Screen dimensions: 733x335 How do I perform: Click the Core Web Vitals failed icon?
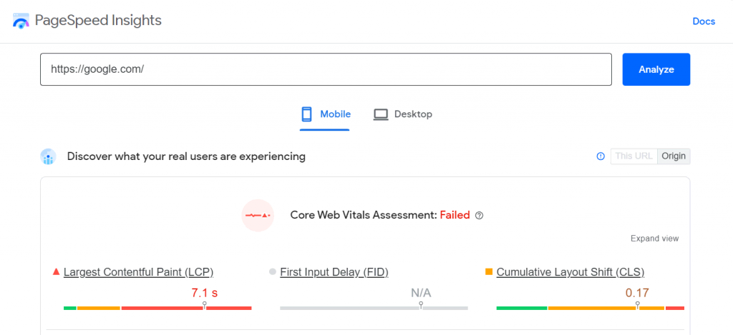coord(258,215)
